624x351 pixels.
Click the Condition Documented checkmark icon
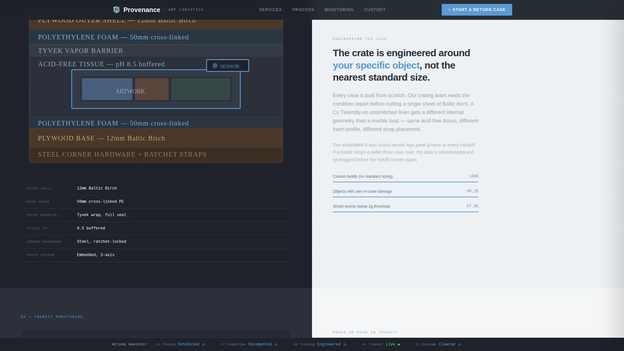point(276,344)
